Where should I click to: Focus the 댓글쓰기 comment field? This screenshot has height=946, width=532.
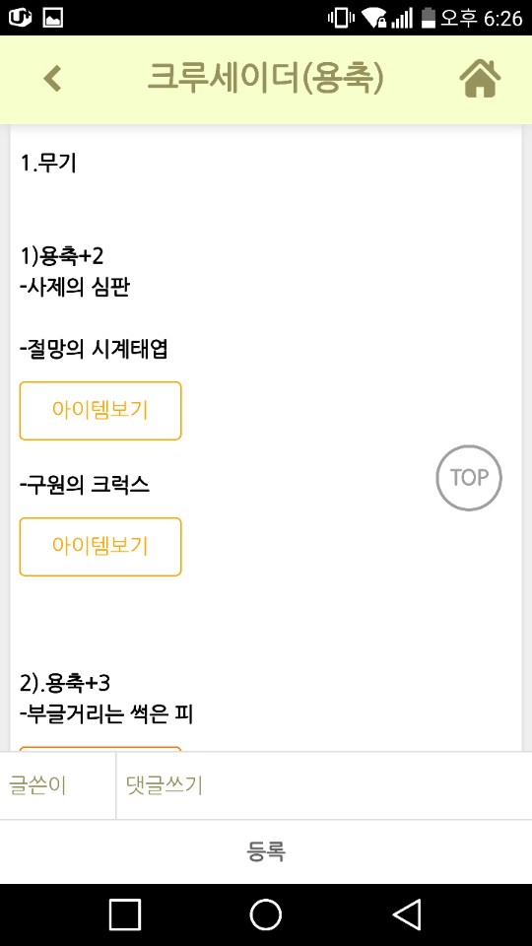pos(324,785)
